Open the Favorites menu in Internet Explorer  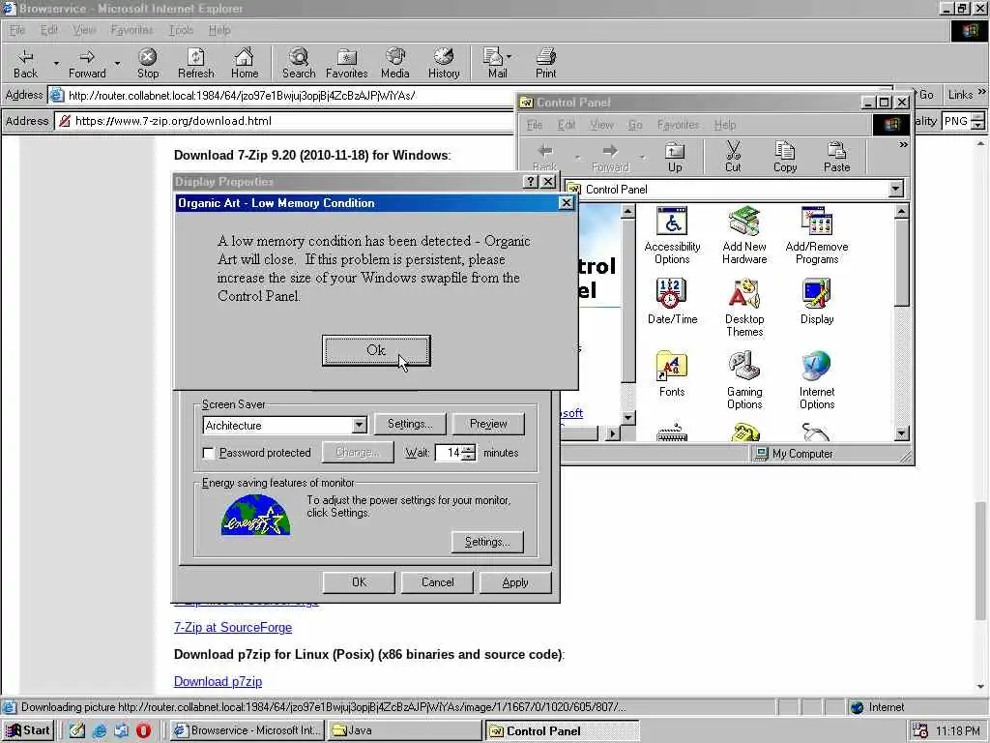click(131, 30)
